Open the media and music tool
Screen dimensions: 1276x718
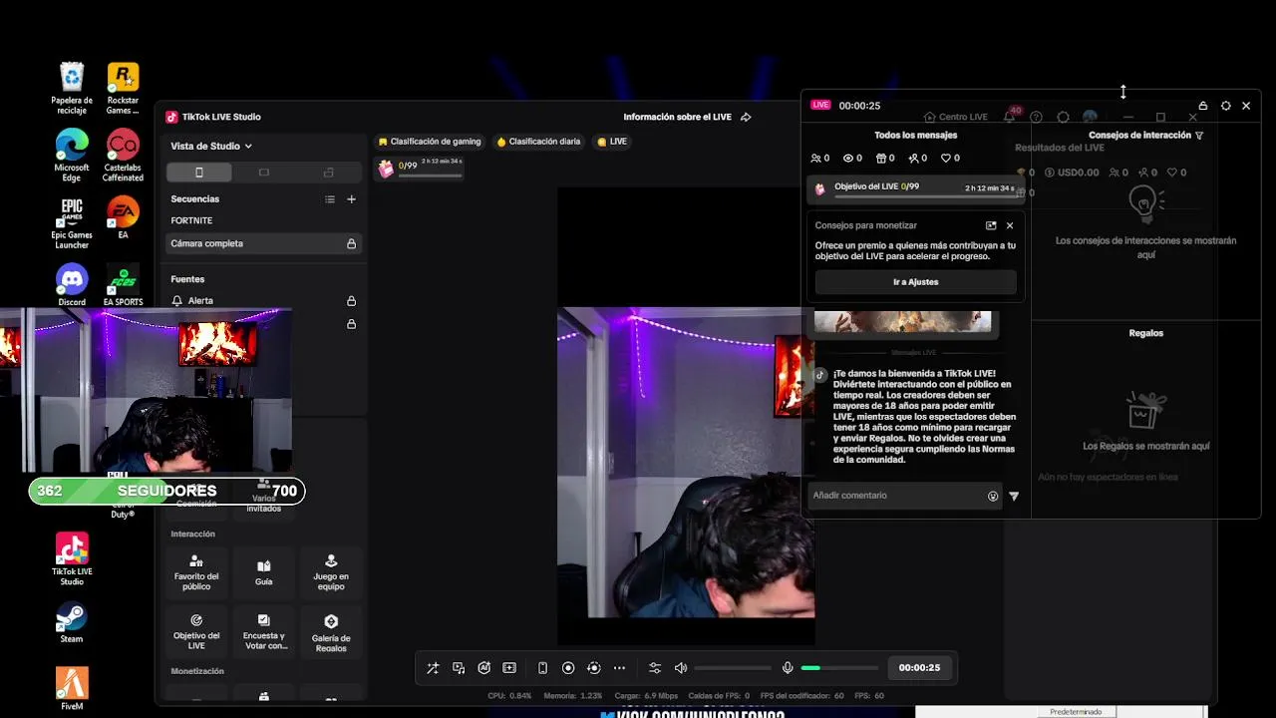pyautogui.click(x=459, y=668)
